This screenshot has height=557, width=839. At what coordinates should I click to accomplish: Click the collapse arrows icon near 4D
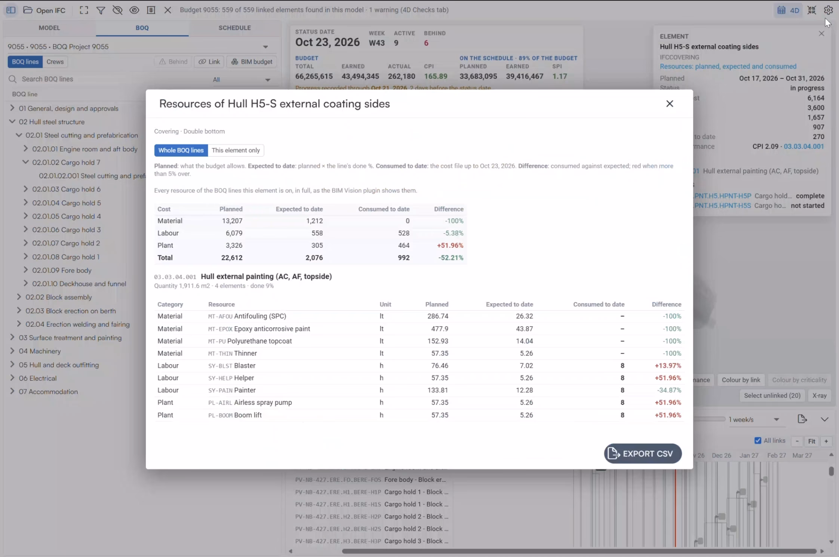pos(812,10)
